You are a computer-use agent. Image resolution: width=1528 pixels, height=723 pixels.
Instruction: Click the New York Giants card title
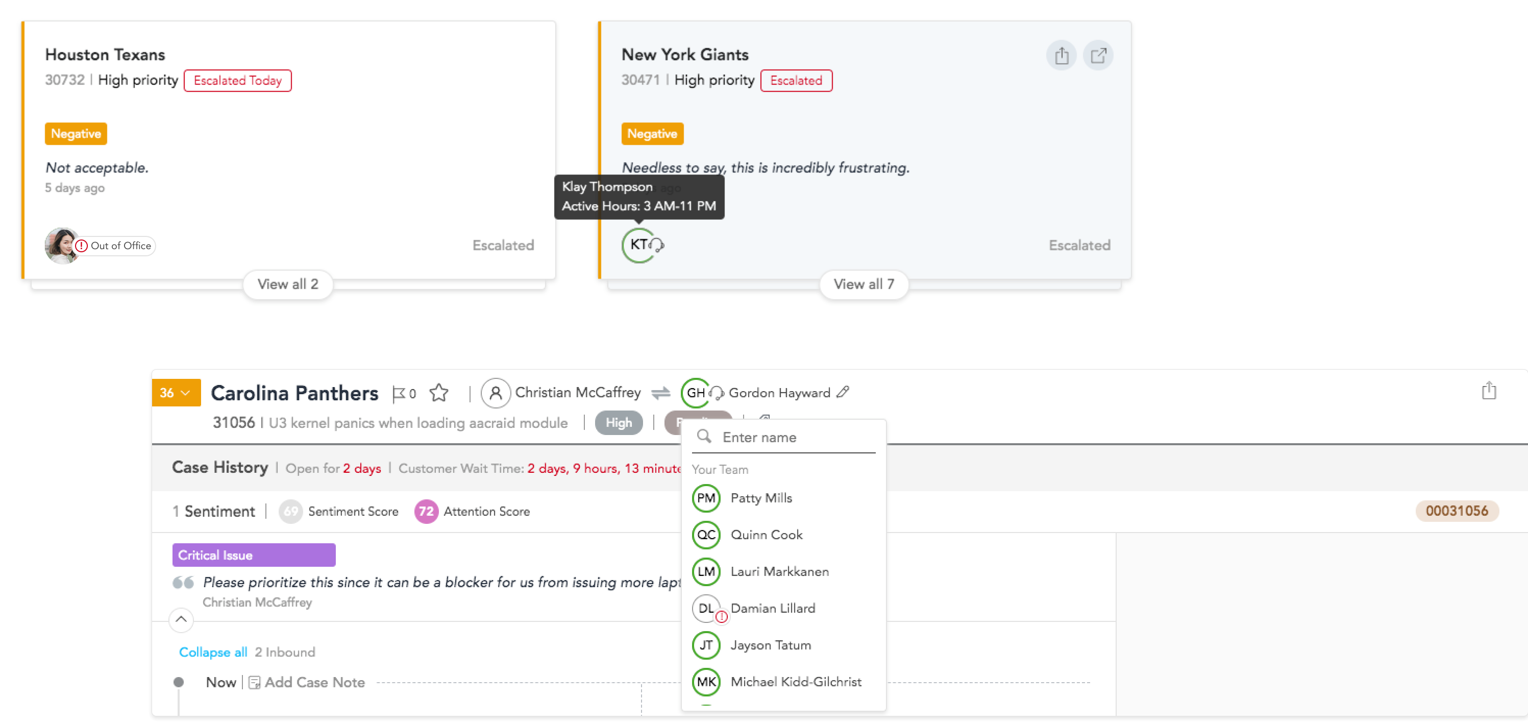685,55
